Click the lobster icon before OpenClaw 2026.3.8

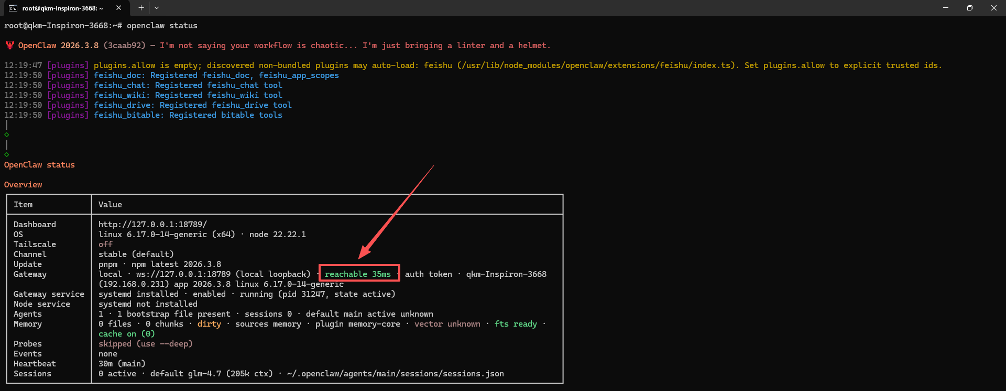point(9,46)
